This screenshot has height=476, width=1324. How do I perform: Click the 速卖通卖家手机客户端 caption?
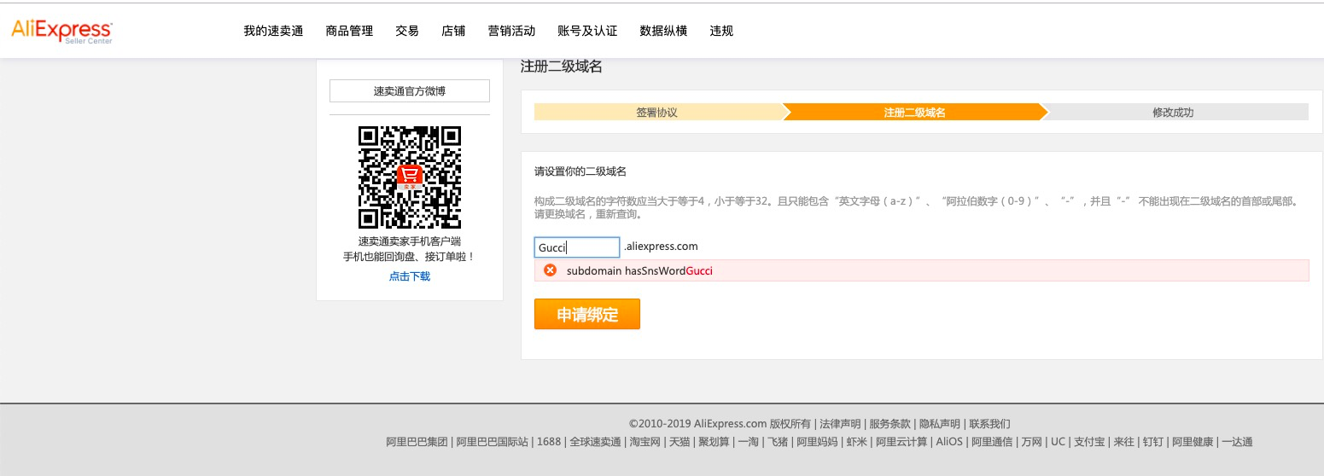pyautogui.click(x=410, y=241)
